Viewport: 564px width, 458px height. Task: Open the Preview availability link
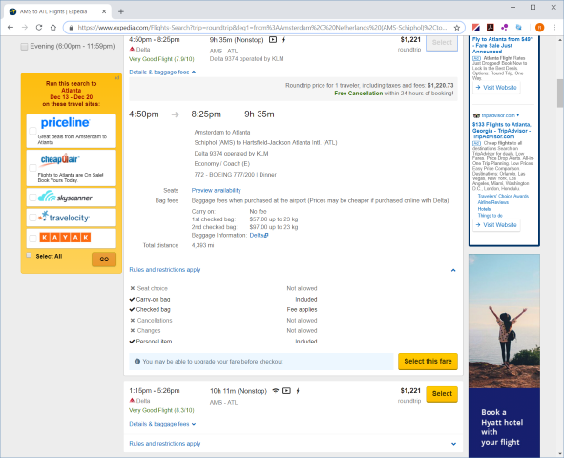[217, 191]
